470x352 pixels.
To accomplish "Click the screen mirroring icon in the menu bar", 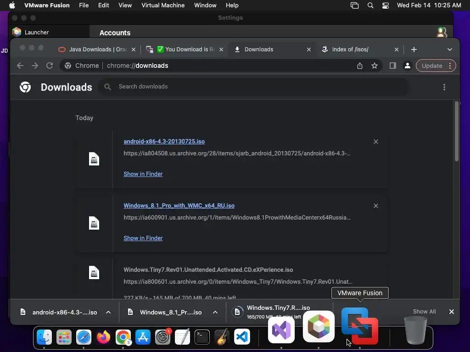I will (x=355, y=5).
